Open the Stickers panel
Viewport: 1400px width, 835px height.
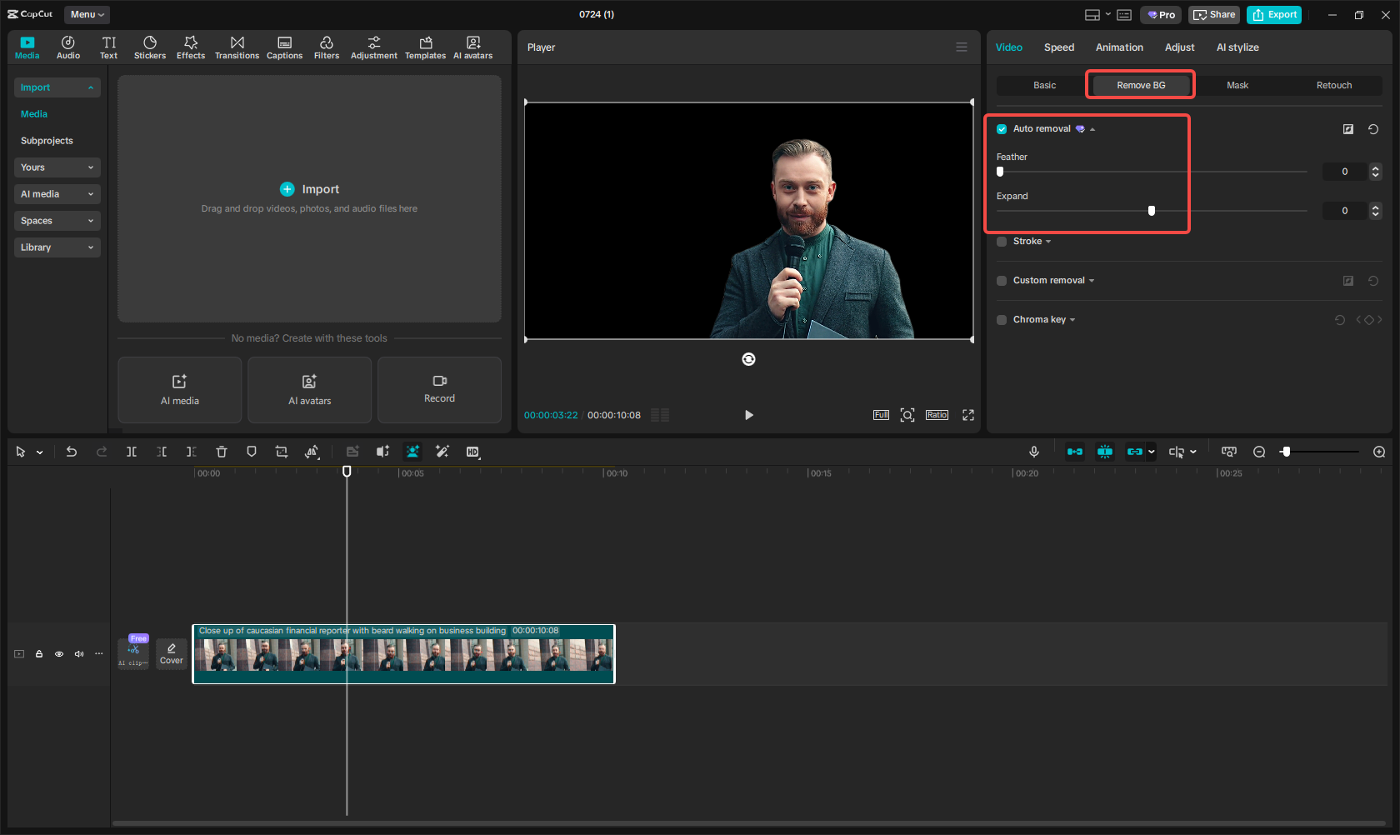click(150, 47)
